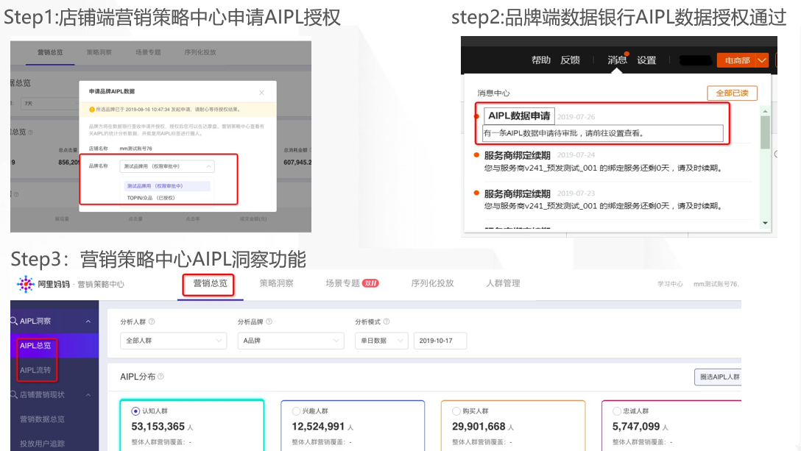Click search icon beside 店铺营销现状
The width and height of the screenshot is (801, 451).
[14, 395]
